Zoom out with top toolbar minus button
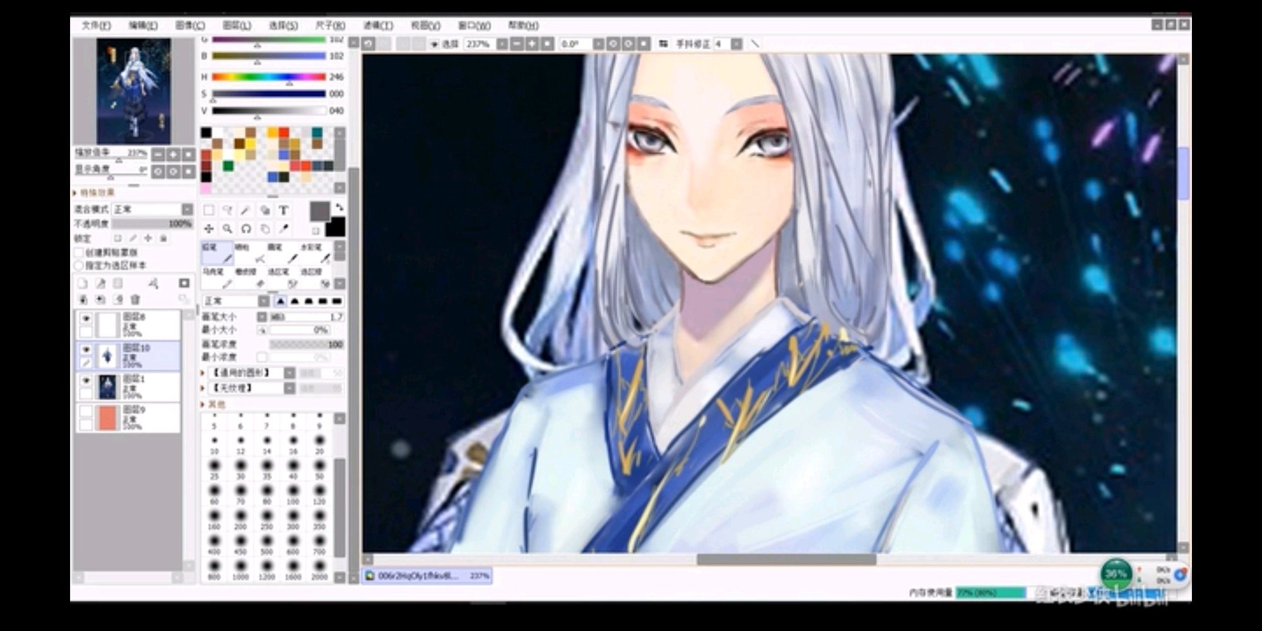 pyautogui.click(x=517, y=44)
